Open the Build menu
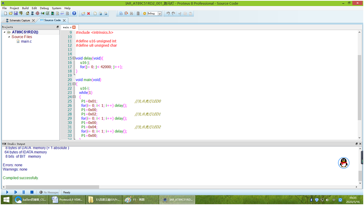Screen dimensions: 364x205 (x=25, y=8)
